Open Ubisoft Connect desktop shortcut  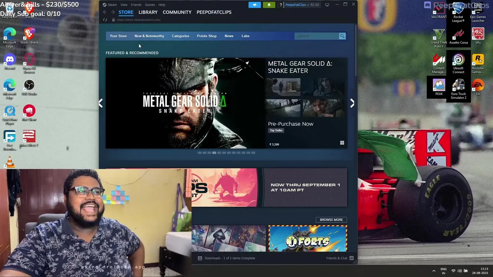[x=458, y=63]
